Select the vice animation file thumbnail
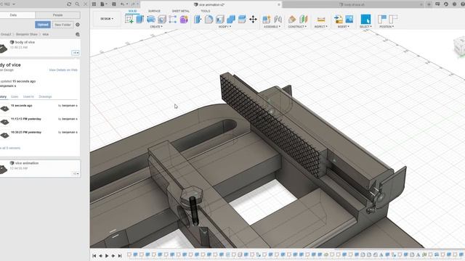The image size is (465, 261). [x=3, y=169]
